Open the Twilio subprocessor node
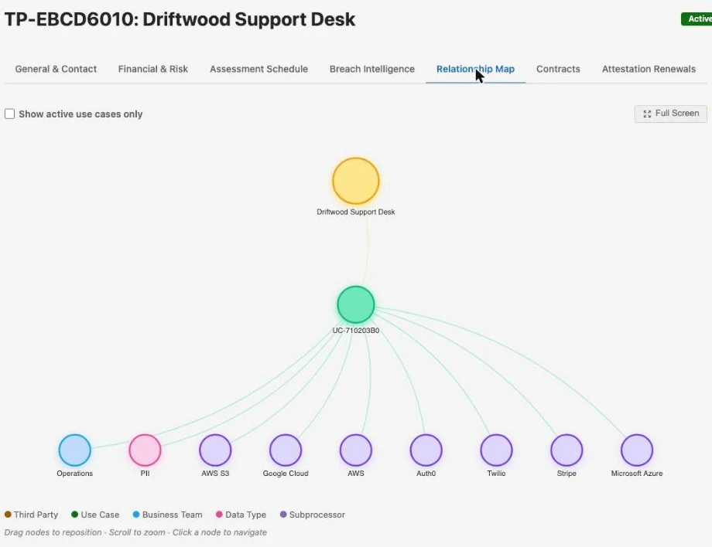 pos(496,450)
